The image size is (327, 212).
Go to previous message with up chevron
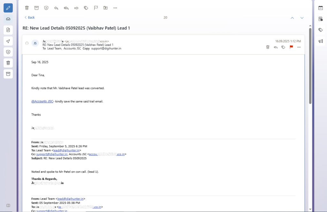pos(292,18)
